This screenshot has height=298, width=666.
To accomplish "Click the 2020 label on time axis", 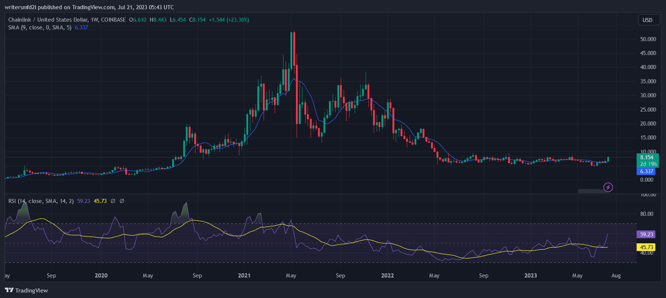I will 101,276.
